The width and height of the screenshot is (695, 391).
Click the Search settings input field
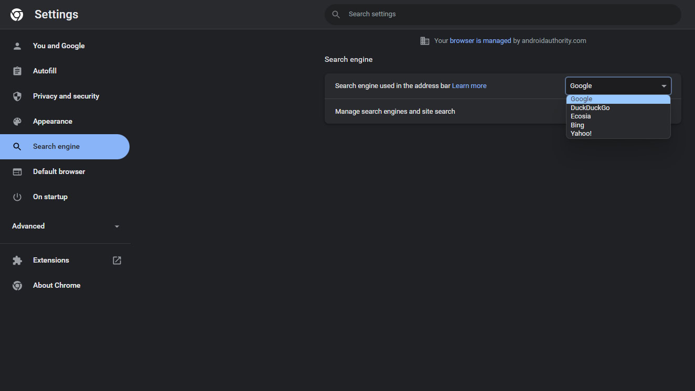point(502,15)
